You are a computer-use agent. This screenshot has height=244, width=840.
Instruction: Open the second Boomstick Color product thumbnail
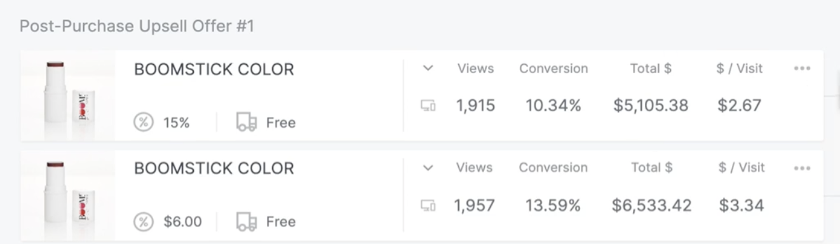pos(68,195)
